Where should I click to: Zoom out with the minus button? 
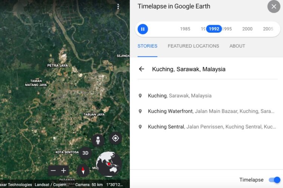[x=53, y=171]
